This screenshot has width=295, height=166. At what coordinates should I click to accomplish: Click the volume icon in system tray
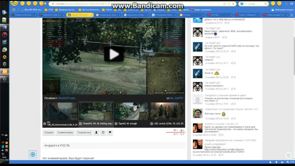pos(3,150)
